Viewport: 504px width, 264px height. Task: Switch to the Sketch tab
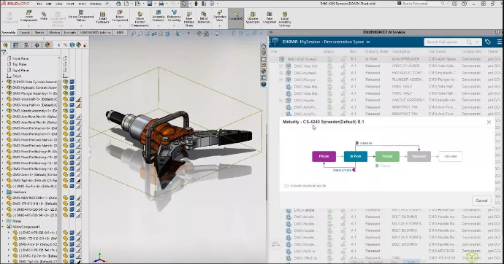[x=39, y=32]
